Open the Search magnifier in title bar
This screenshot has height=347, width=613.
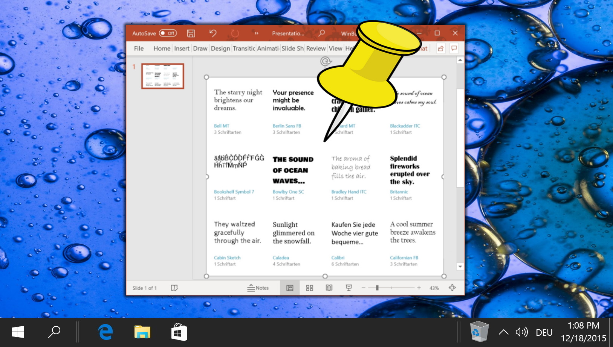point(321,33)
